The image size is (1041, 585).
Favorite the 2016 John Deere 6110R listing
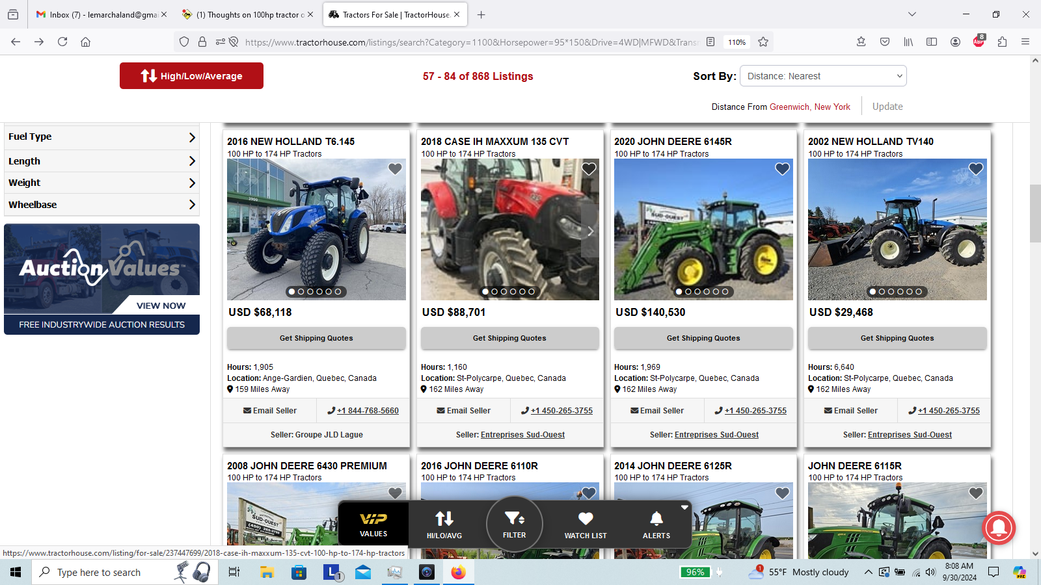click(589, 493)
